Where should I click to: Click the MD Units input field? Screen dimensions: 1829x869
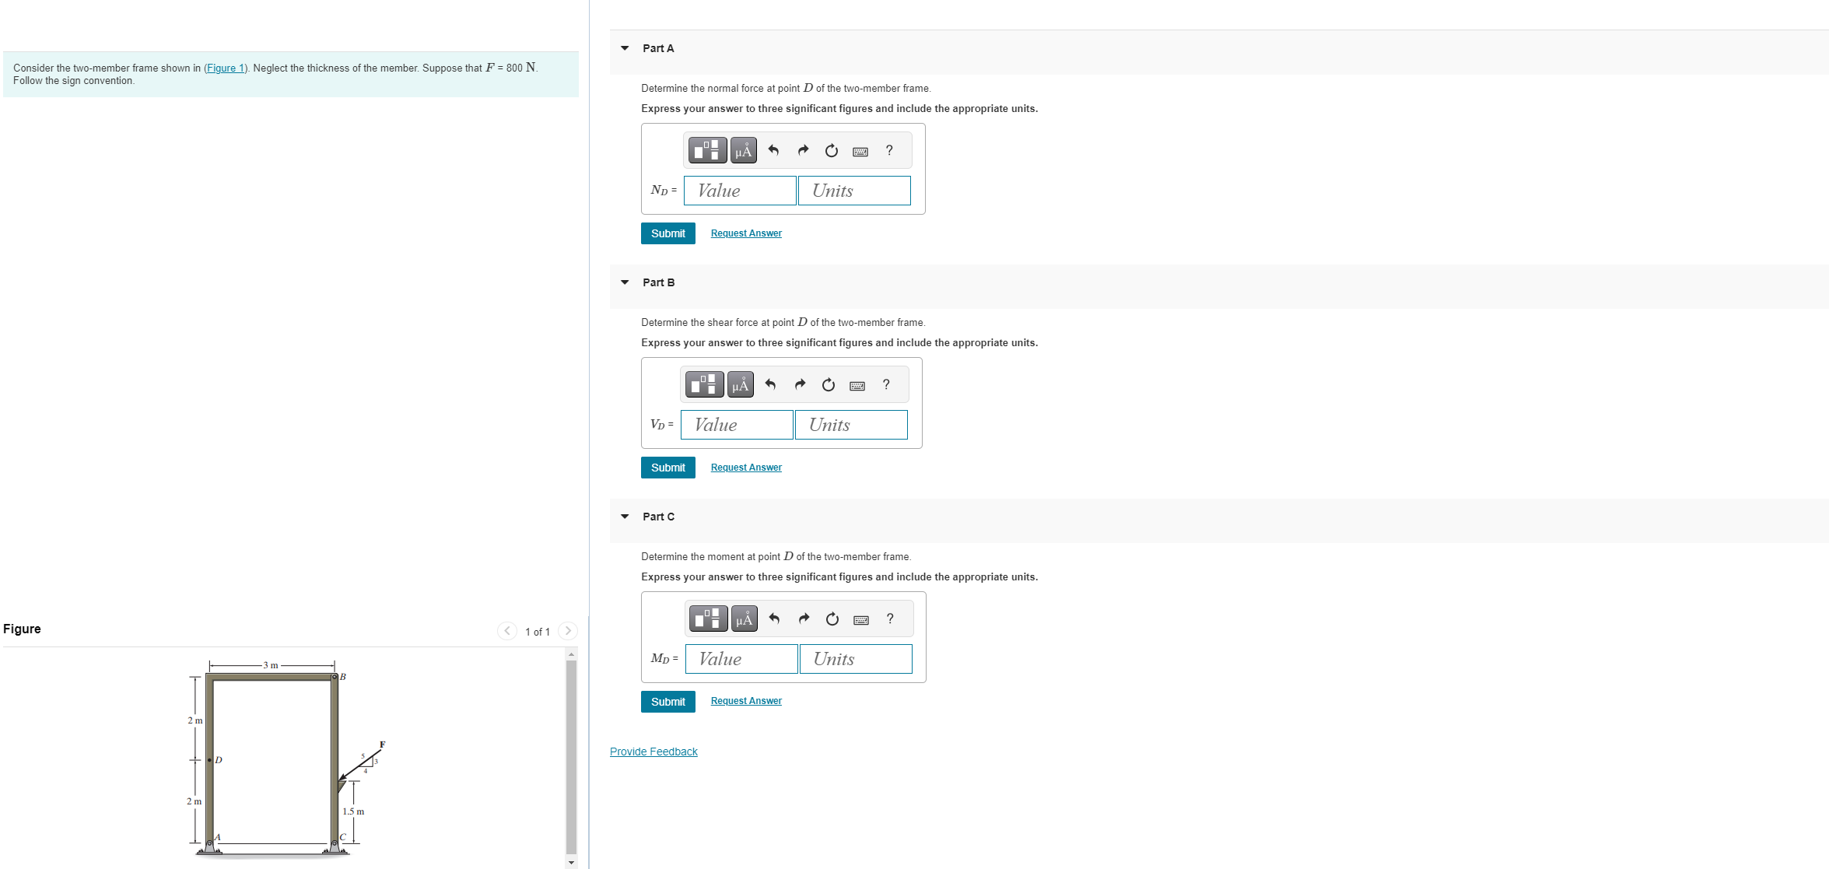click(x=856, y=659)
